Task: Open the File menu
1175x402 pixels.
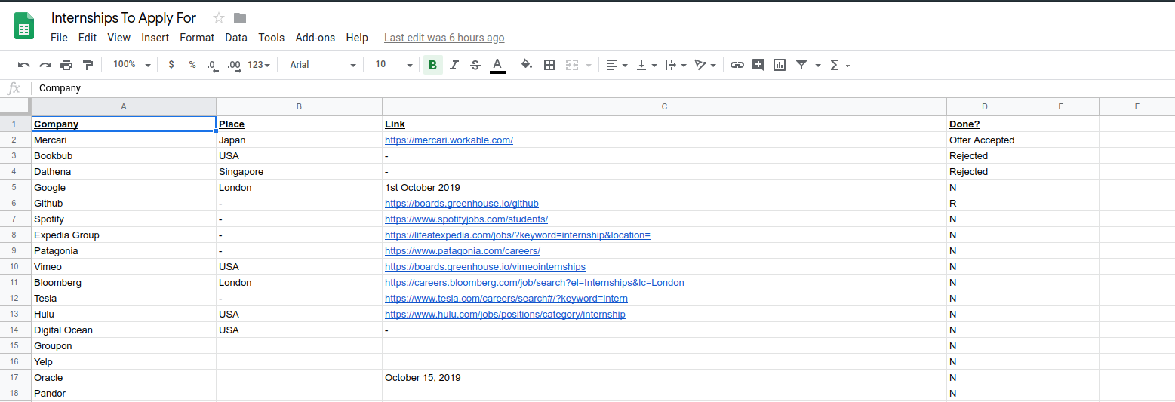Action: point(59,38)
